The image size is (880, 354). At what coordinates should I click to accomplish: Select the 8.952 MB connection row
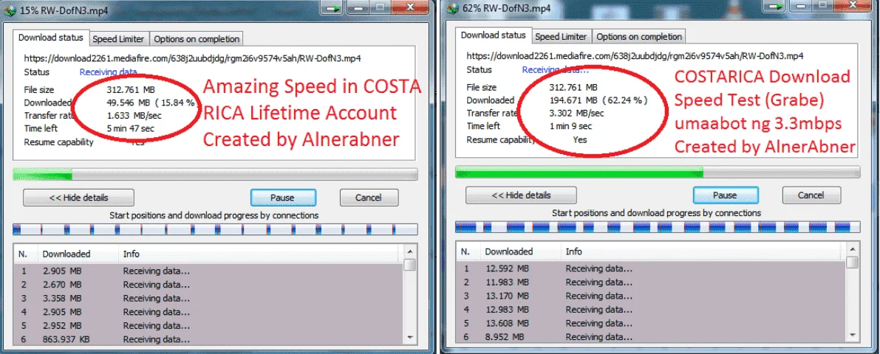(x=651, y=336)
